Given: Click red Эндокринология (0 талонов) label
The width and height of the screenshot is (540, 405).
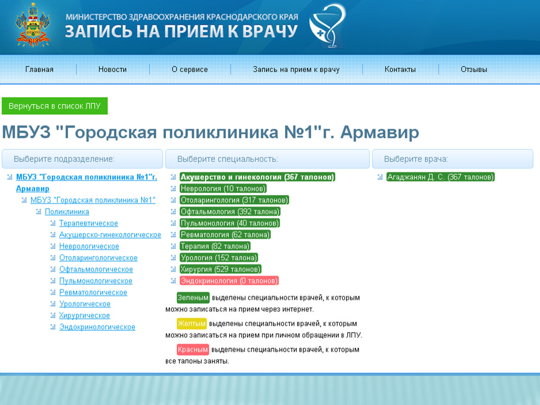Looking at the screenshot, I should pos(229,280).
